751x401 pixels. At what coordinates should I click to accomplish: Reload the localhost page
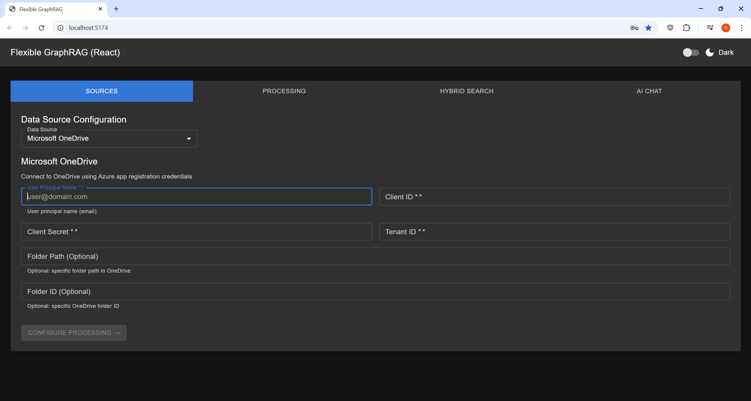(41, 28)
